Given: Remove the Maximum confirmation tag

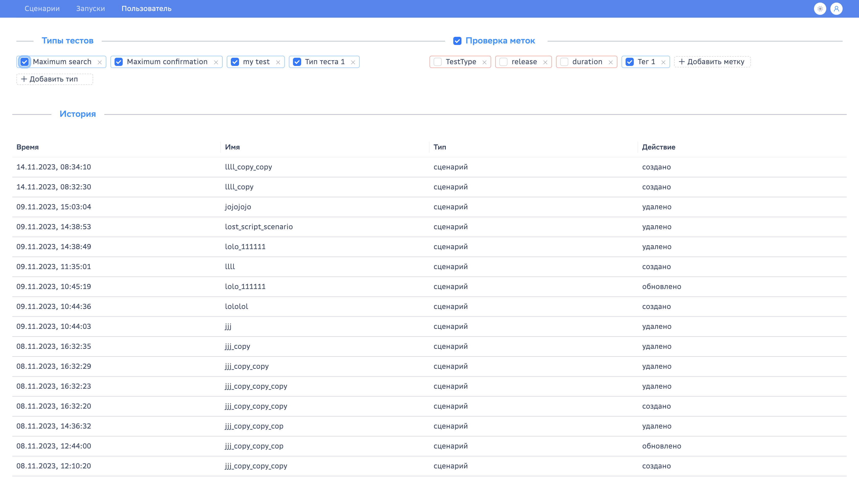Looking at the screenshot, I should pos(216,62).
